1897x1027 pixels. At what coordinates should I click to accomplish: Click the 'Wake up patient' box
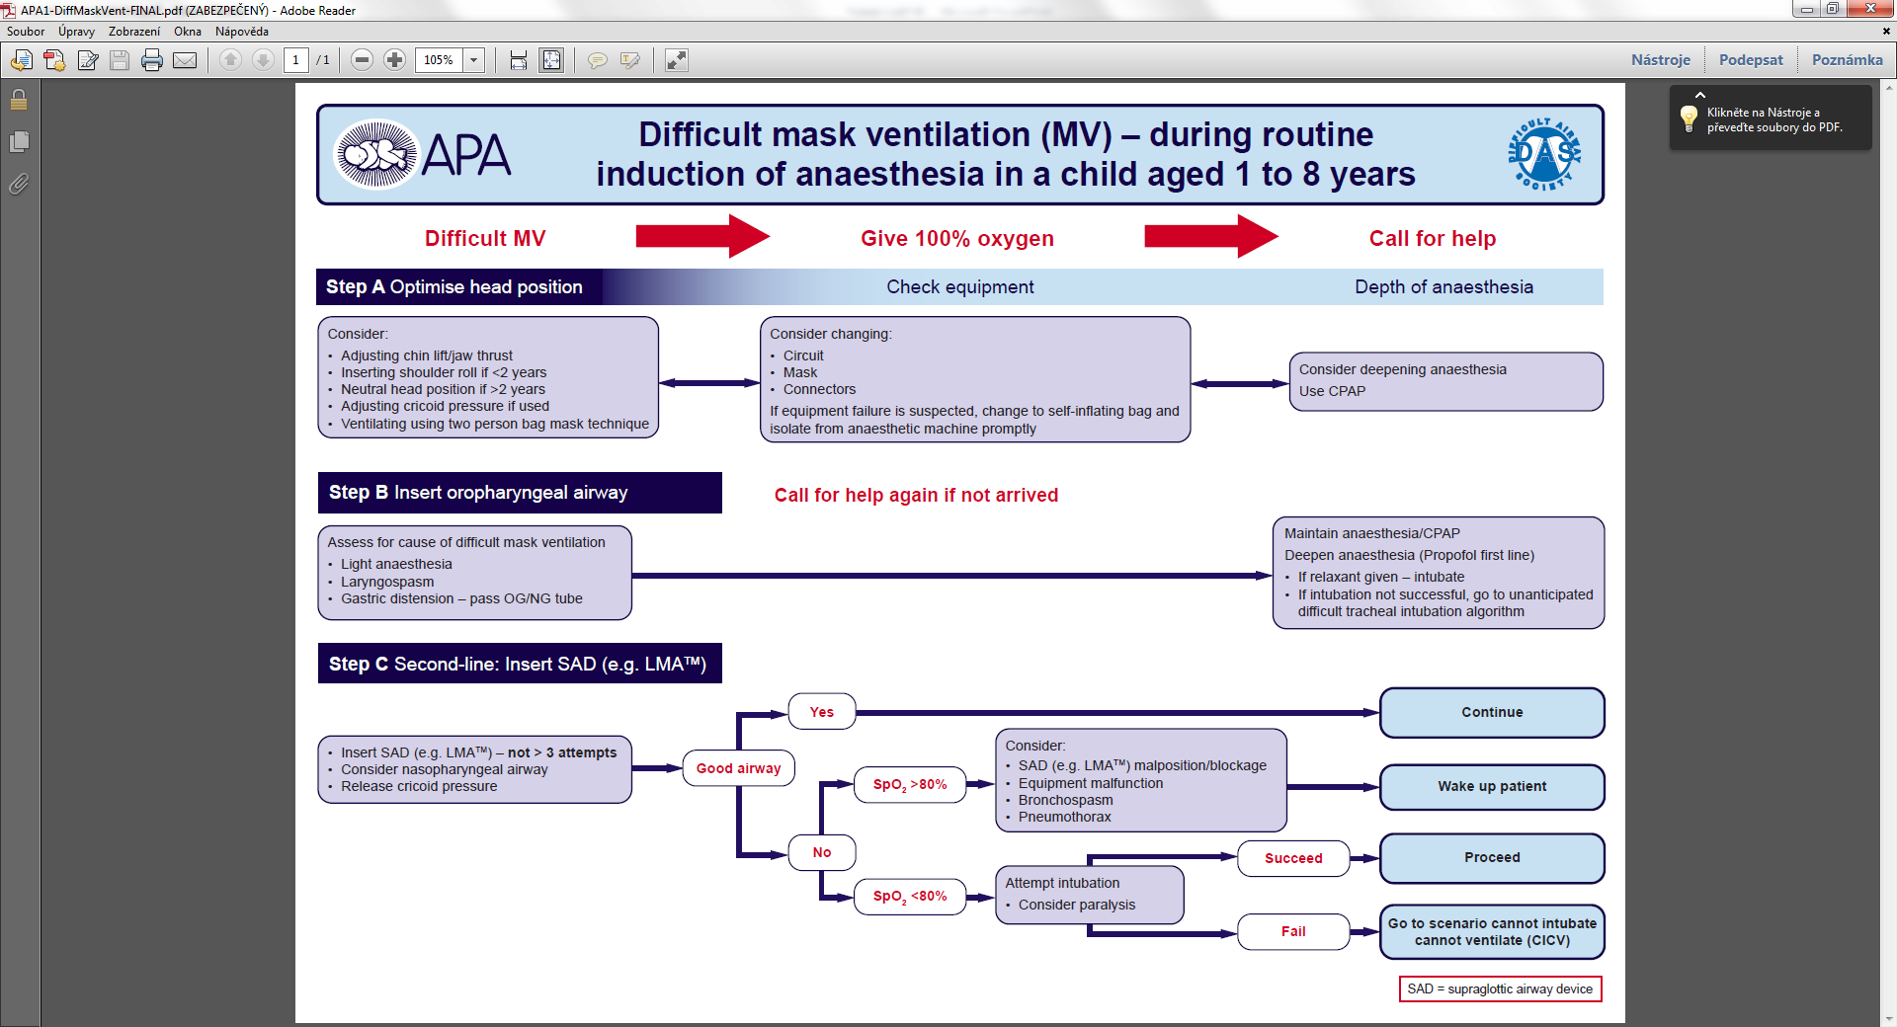point(1492,787)
